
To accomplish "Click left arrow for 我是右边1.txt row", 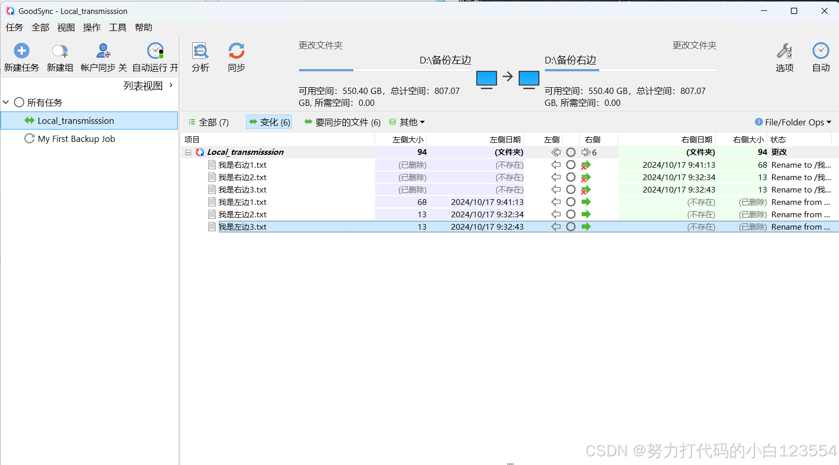I will (556, 165).
